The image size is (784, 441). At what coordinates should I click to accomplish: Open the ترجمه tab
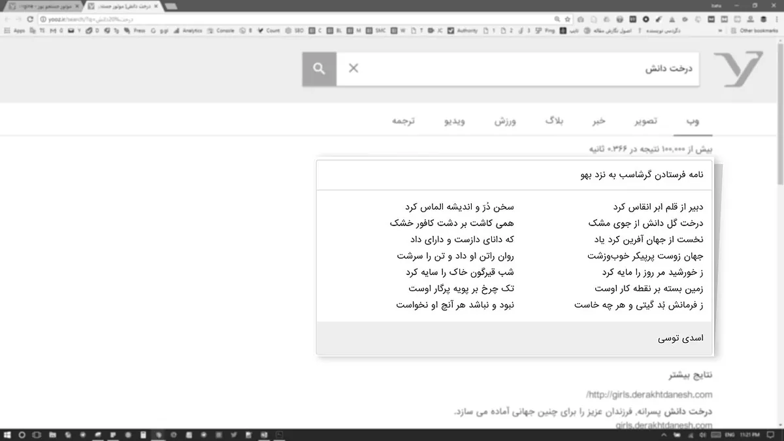pyautogui.click(x=403, y=122)
